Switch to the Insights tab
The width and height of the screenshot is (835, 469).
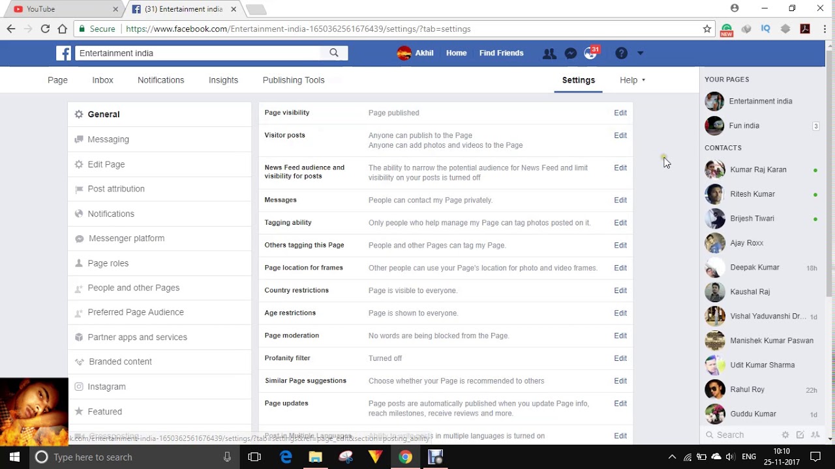[223, 80]
